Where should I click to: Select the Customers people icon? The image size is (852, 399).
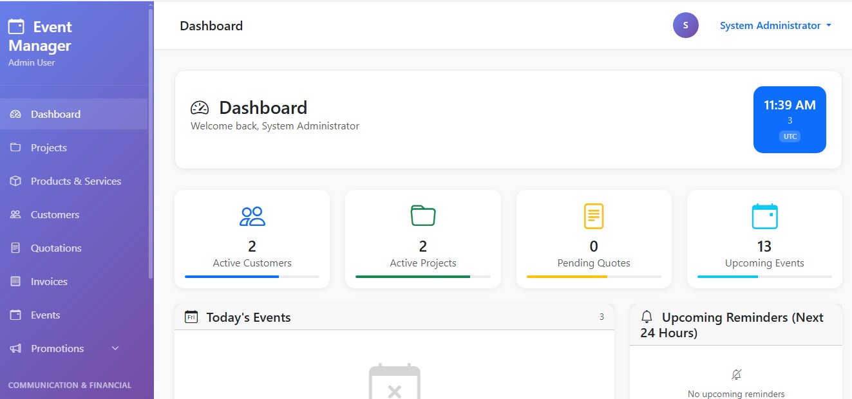pos(15,214)
